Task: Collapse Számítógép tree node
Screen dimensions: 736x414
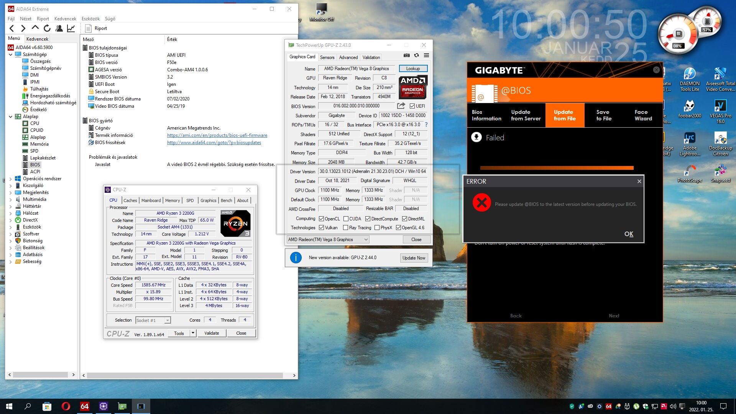Action: coord(10,54)
